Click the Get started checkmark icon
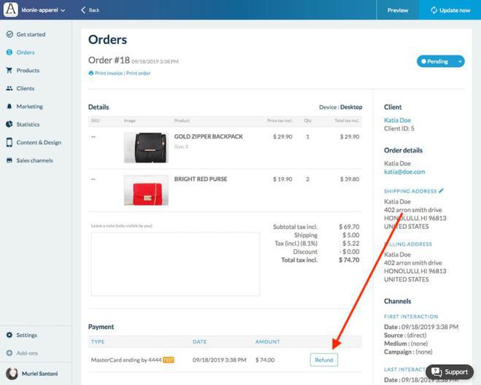Screen dimensions: 481x385 click(9, 34)
